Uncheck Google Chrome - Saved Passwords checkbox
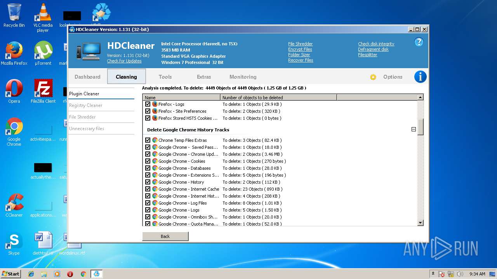 point(148,147)
